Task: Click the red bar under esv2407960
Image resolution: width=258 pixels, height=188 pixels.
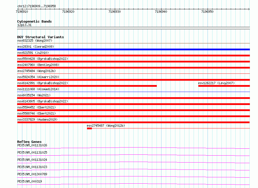Action: pyautogui.click(x=133, y=68)
